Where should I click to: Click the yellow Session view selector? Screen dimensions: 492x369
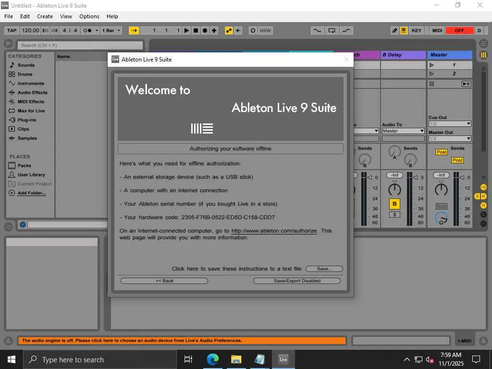click(483, 55)
